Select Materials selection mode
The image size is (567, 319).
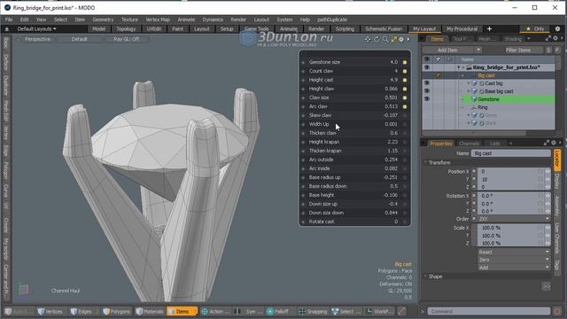tap(150, 311)
